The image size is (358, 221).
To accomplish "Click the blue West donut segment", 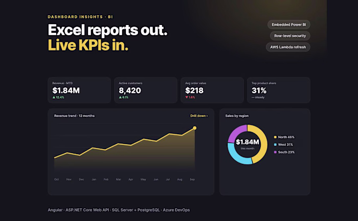I will (237, 158).
